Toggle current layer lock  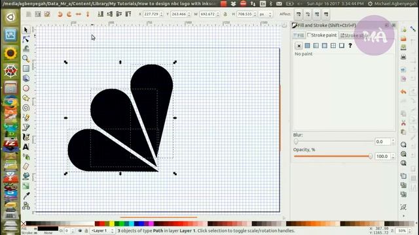click(86, 230)
